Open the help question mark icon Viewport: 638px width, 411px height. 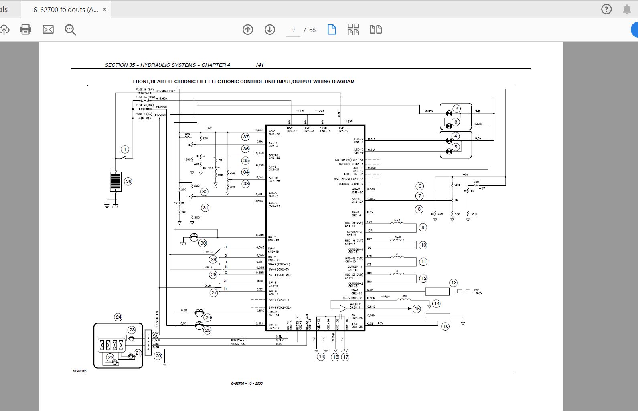606,9
